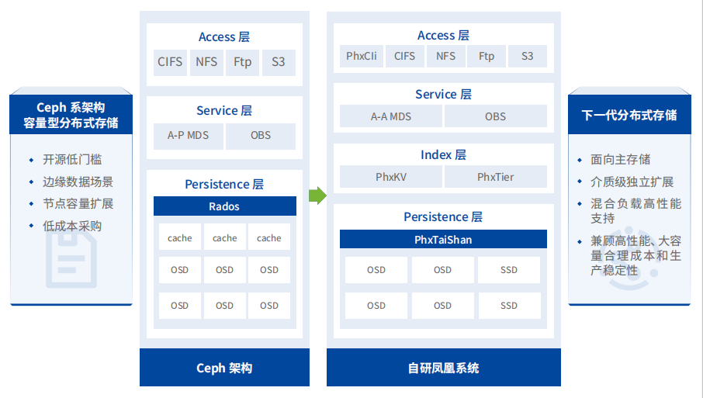Viewport: 703px width, 398px height.
Task: Click the "自研凤凰系统" footer label
Action: 443,368
